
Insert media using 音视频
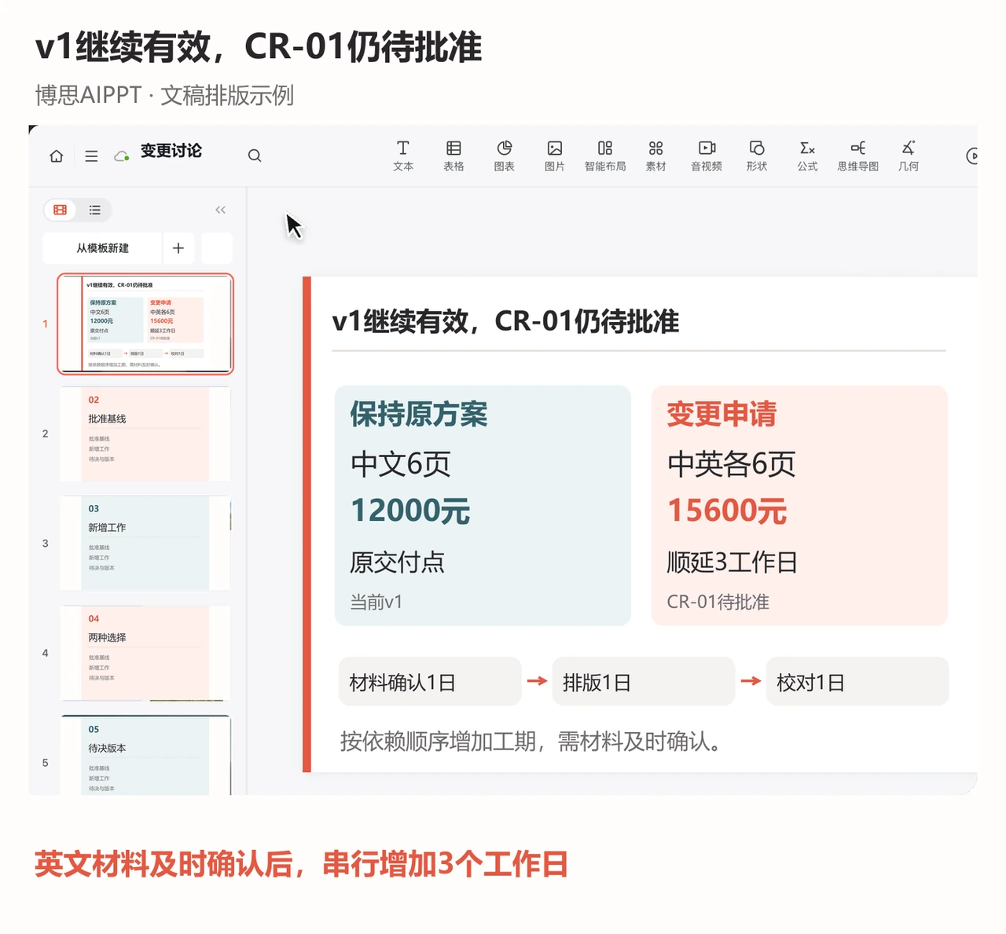[707, 156]
